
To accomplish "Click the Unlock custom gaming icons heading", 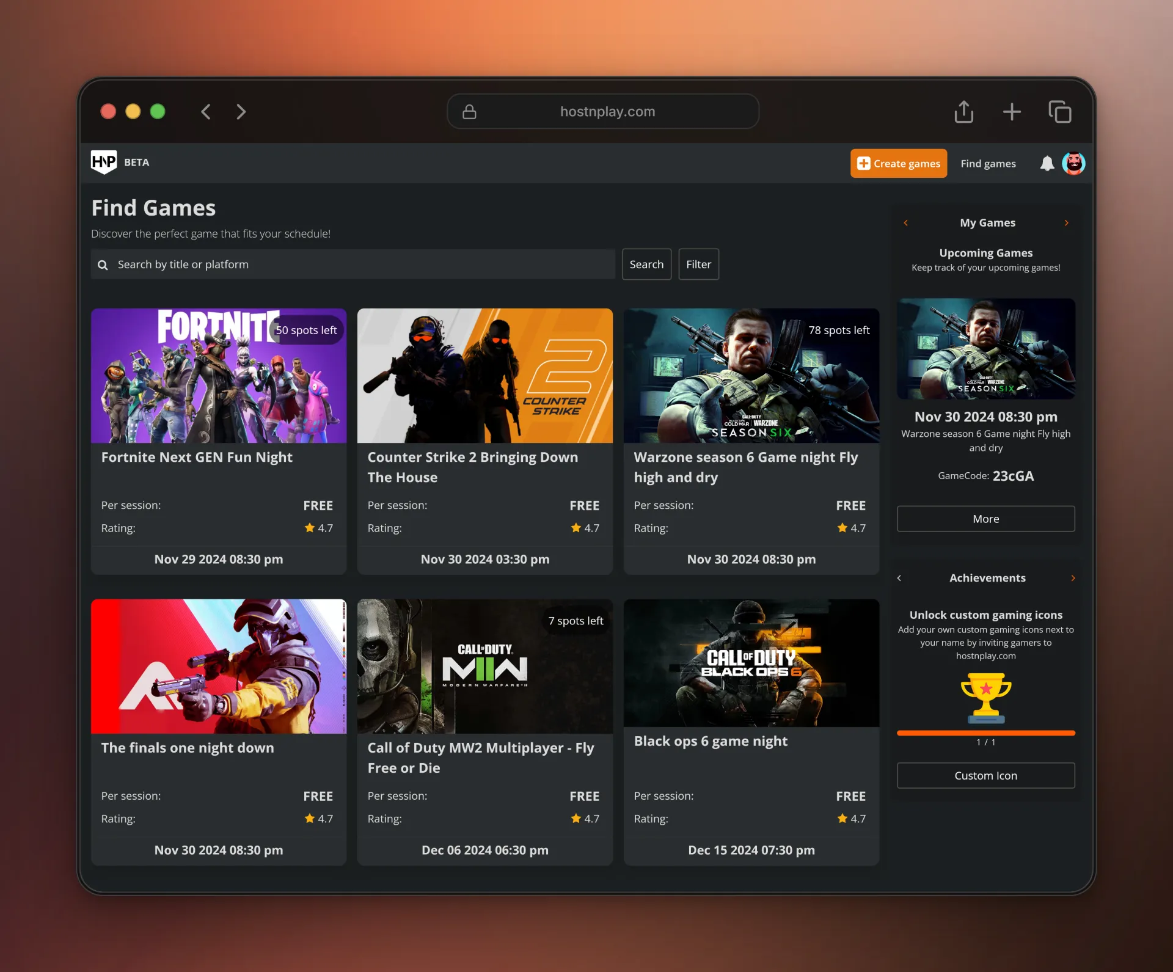I will tap(986, 615).
